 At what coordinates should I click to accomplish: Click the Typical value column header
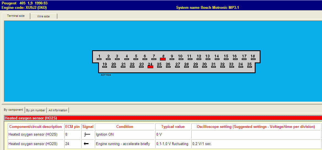173,127
